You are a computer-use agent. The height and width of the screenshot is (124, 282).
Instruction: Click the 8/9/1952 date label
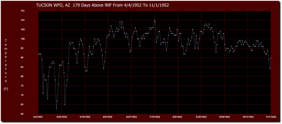pyautogui.click(x=178, y=117)
